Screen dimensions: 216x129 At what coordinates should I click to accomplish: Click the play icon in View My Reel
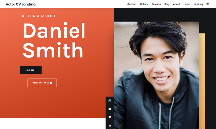point(51,83)
